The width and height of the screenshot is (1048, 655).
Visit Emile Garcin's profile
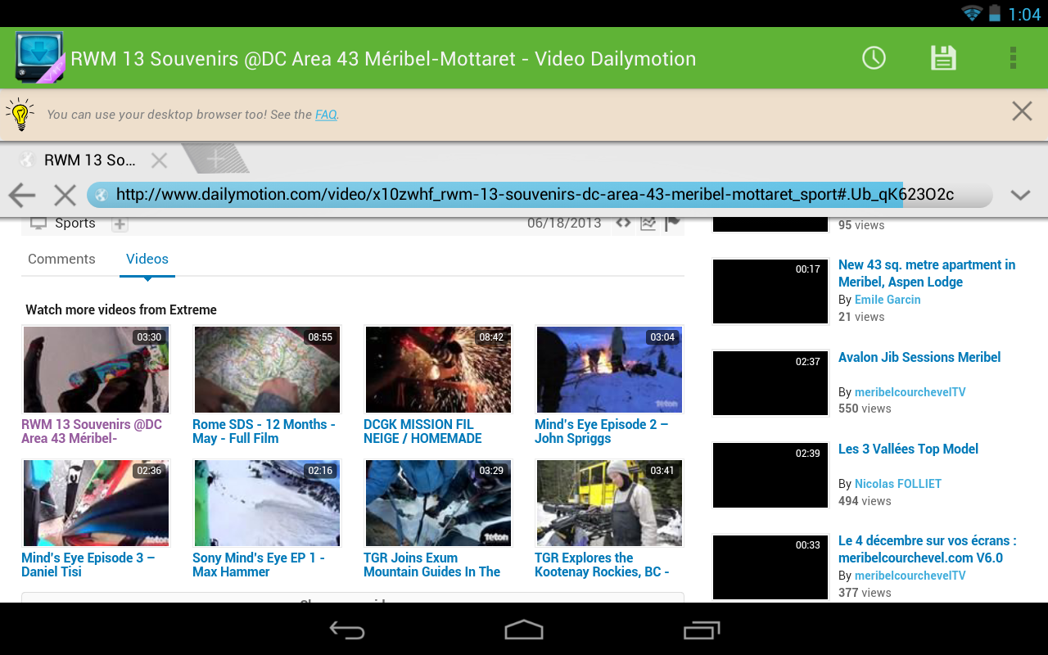(888, 300)
